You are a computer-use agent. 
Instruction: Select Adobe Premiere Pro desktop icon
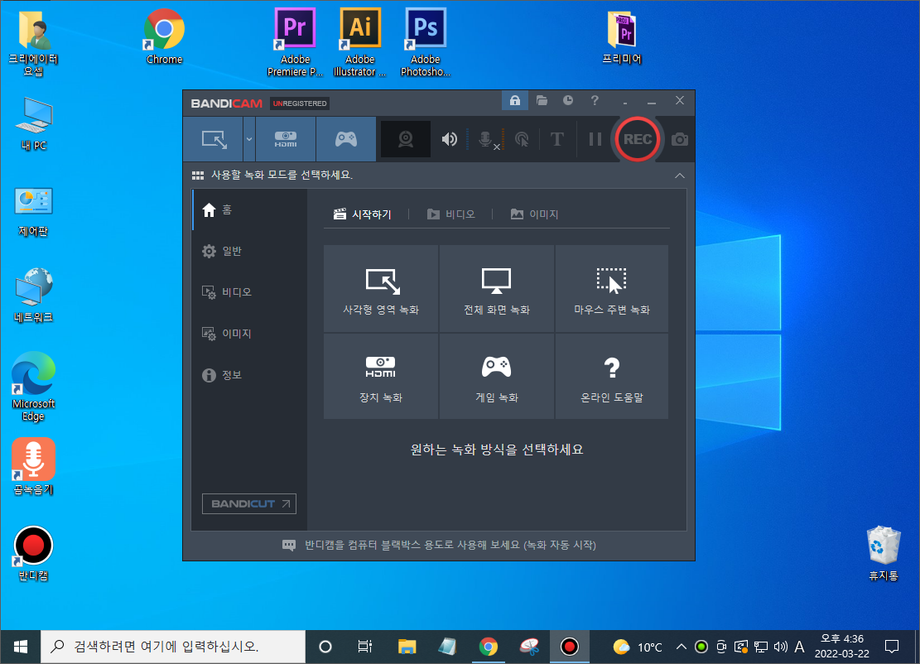[295, 42]
